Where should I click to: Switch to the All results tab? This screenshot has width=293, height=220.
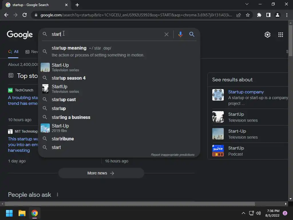click(x=13, y=52)
